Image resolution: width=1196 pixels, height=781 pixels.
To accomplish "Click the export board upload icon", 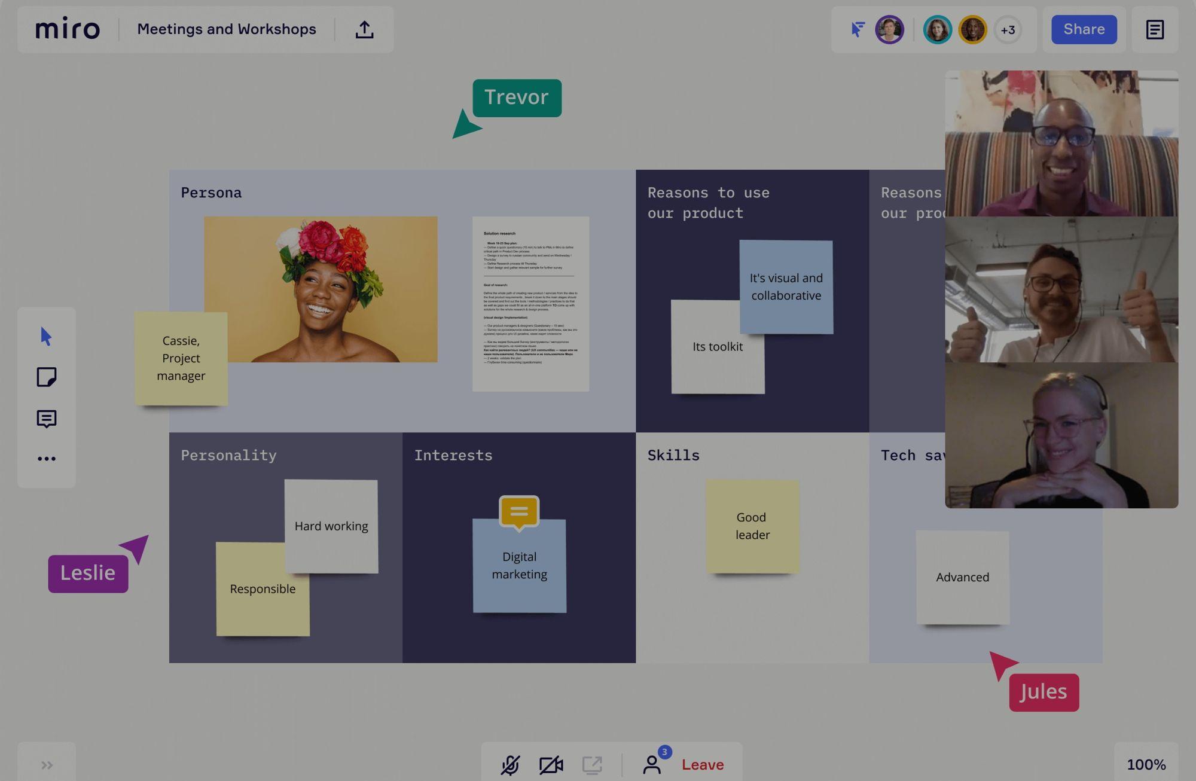I will pyautogui.click(x=364, y=29).
